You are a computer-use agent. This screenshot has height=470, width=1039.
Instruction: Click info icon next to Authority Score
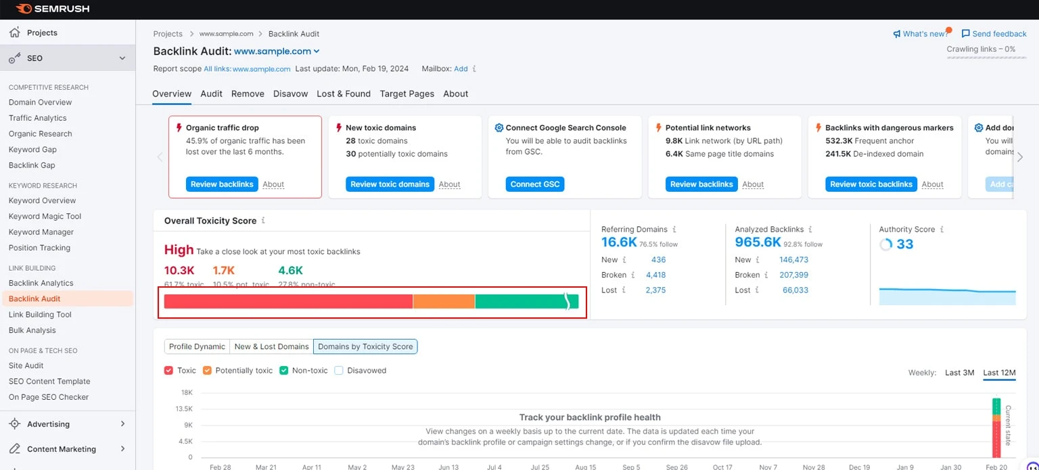[942, 230]
